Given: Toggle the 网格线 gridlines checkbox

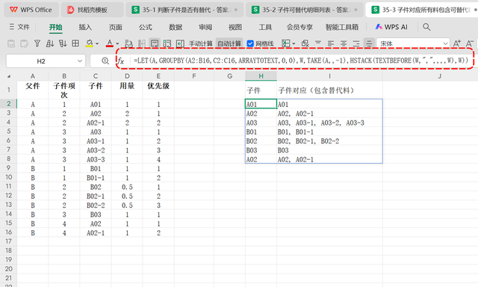Looking at the screenshot, I should [250, 43].
